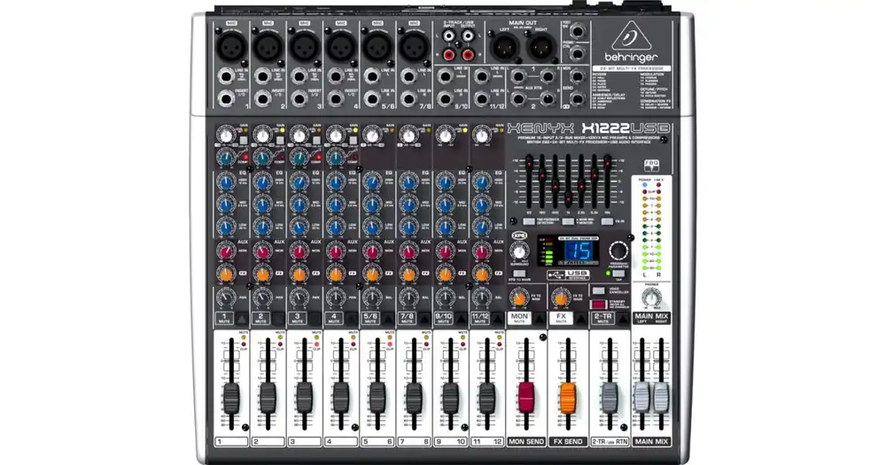This screenshot has width=886, height=465.
Task: Click the XPQ Surround knob
Action: tap(518, 252)
